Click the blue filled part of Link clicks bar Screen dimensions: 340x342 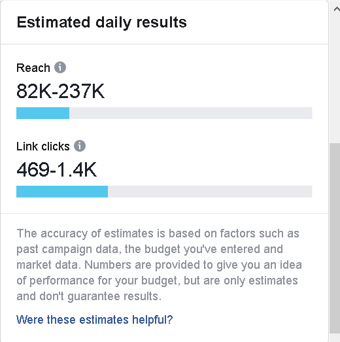[x=62, y=192]
